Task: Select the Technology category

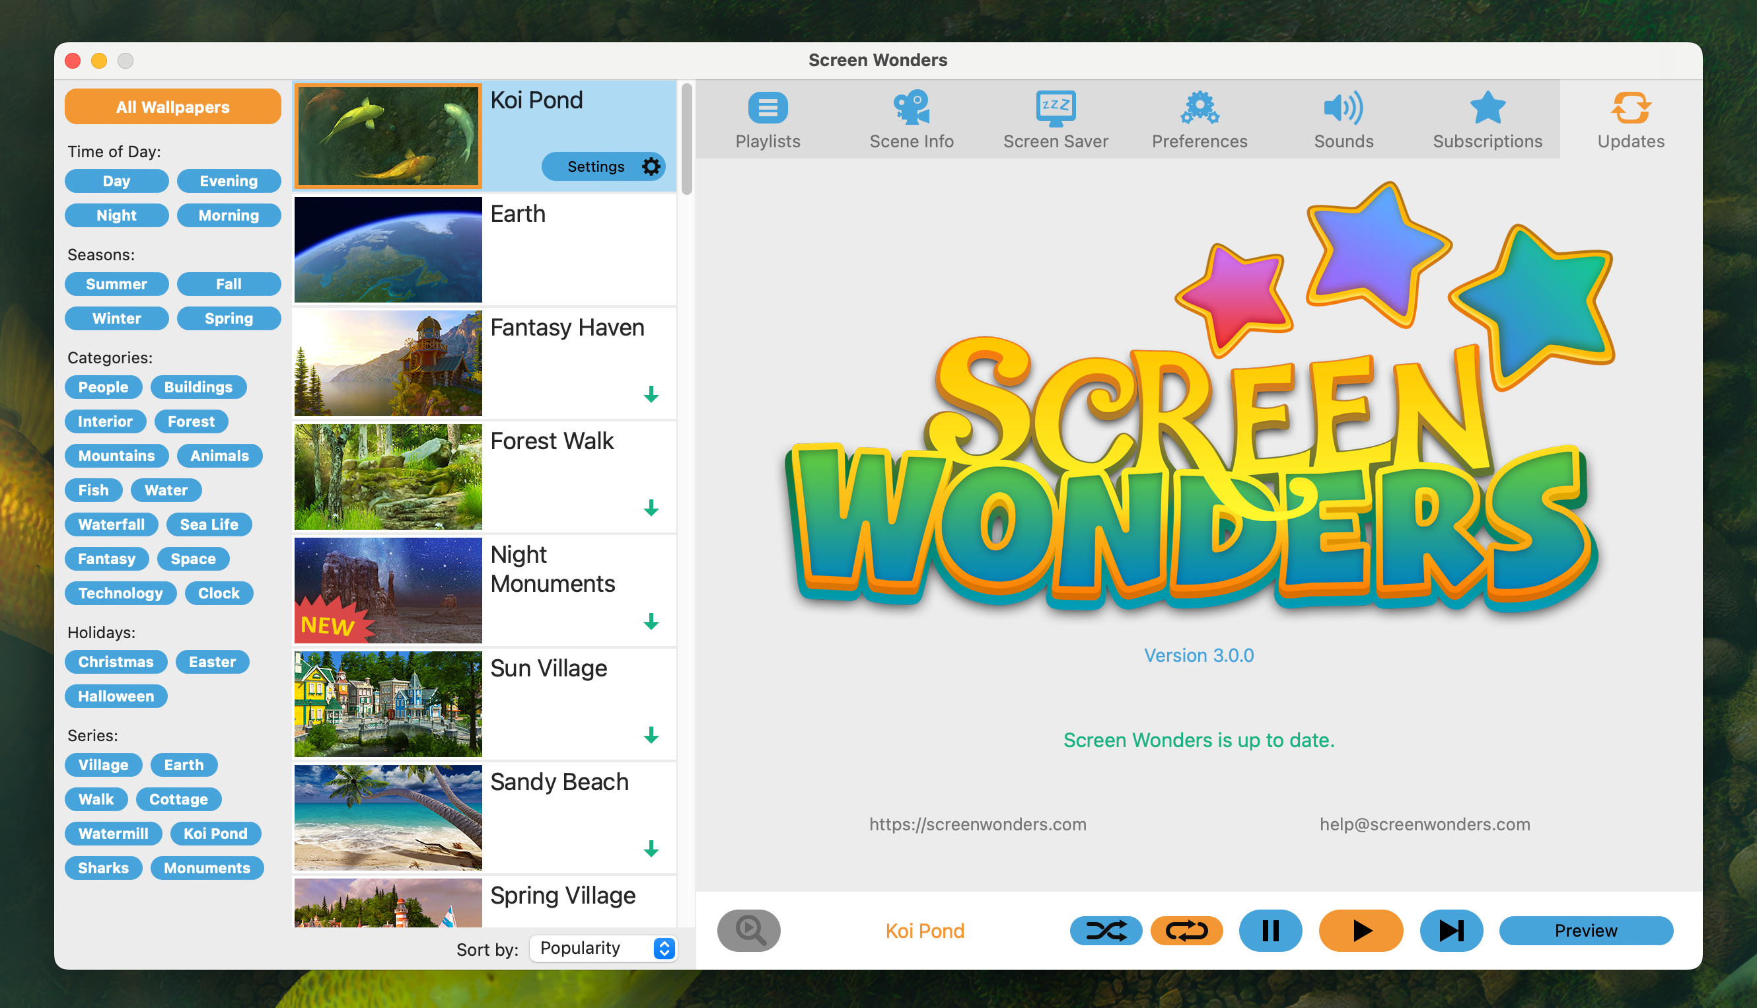Action: click(120, 593)
